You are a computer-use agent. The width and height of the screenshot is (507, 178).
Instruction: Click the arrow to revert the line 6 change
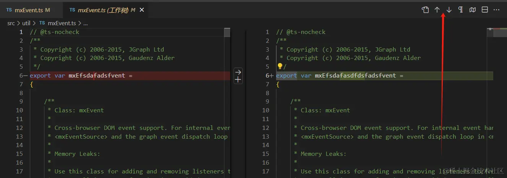tap(238, 72)
